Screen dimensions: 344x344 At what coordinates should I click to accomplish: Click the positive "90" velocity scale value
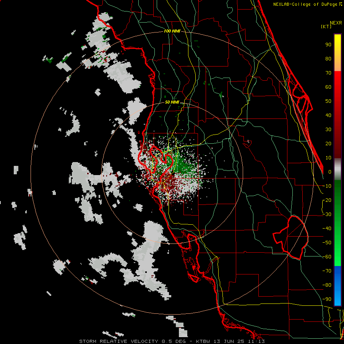328,45
